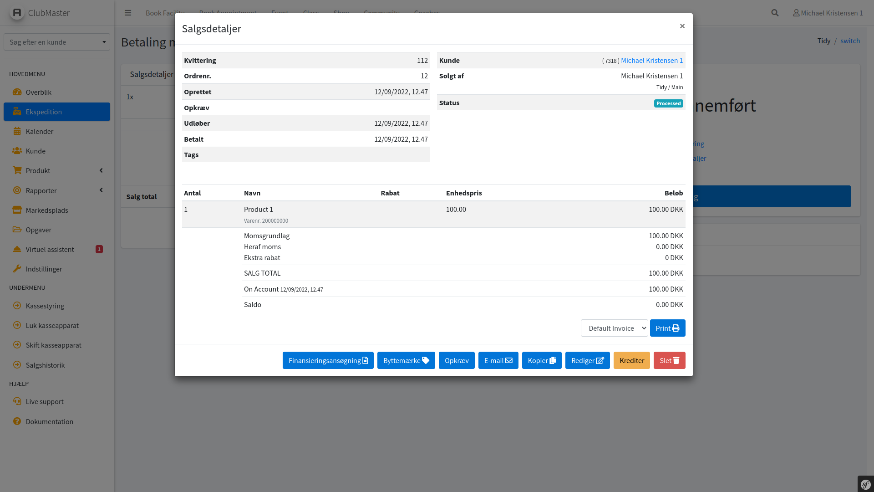The width and height of the screenshot is (874, 492).
Task: Click the search magnifier icon in header
Action: [775, 13]
